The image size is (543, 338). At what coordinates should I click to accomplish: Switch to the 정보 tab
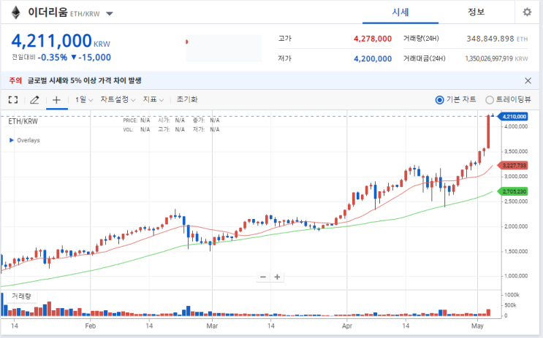[x=476, y=12]
